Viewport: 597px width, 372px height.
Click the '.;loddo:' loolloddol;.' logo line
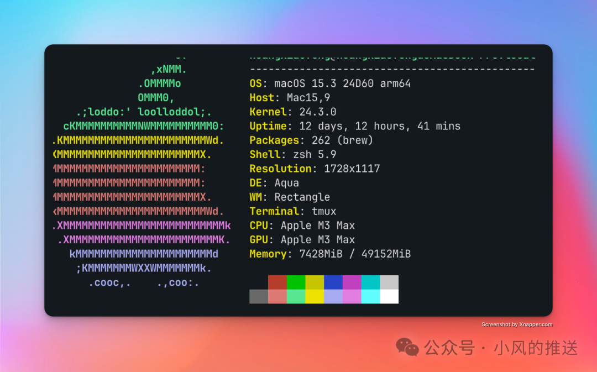pos(144,112)
